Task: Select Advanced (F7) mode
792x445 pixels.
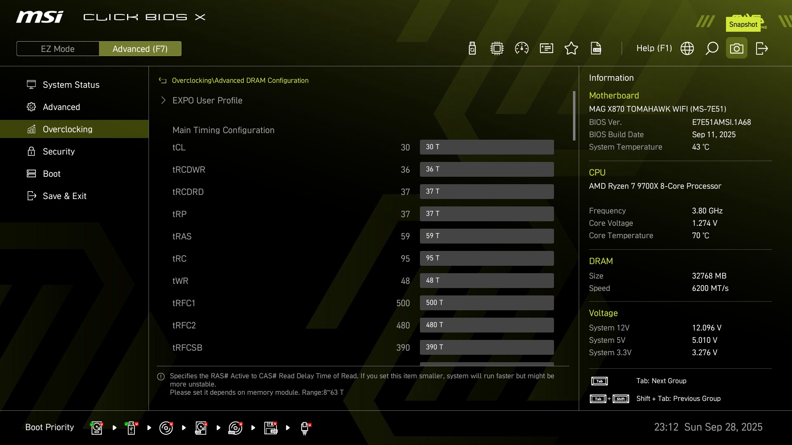Action: tap(140, 49)
